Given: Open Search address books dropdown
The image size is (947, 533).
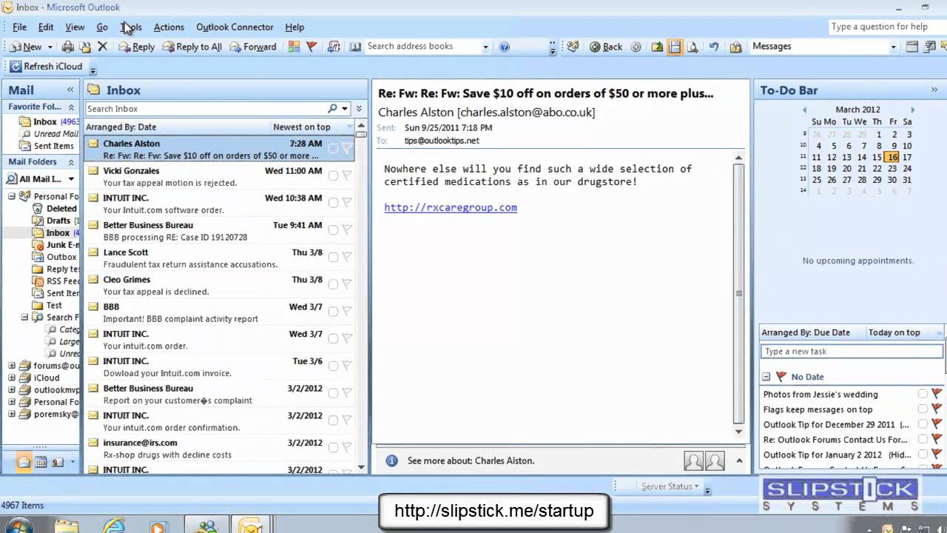Looking at the screenshot, I should (x=485, y=47).
